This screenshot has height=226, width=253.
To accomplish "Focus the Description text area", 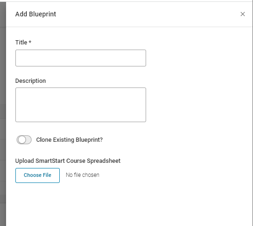I will point(81,105).
